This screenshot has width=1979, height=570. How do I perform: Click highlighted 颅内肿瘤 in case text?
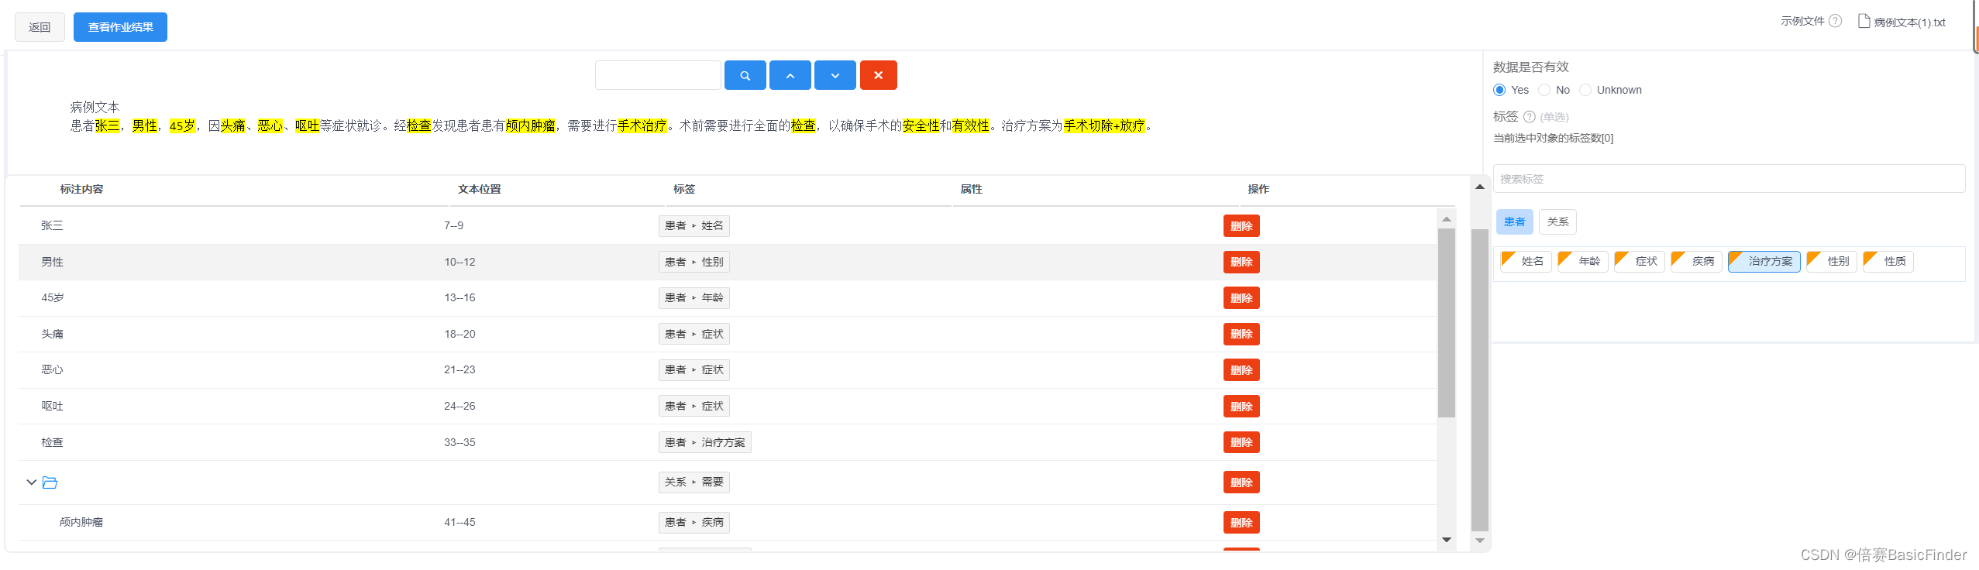(531, 125)
